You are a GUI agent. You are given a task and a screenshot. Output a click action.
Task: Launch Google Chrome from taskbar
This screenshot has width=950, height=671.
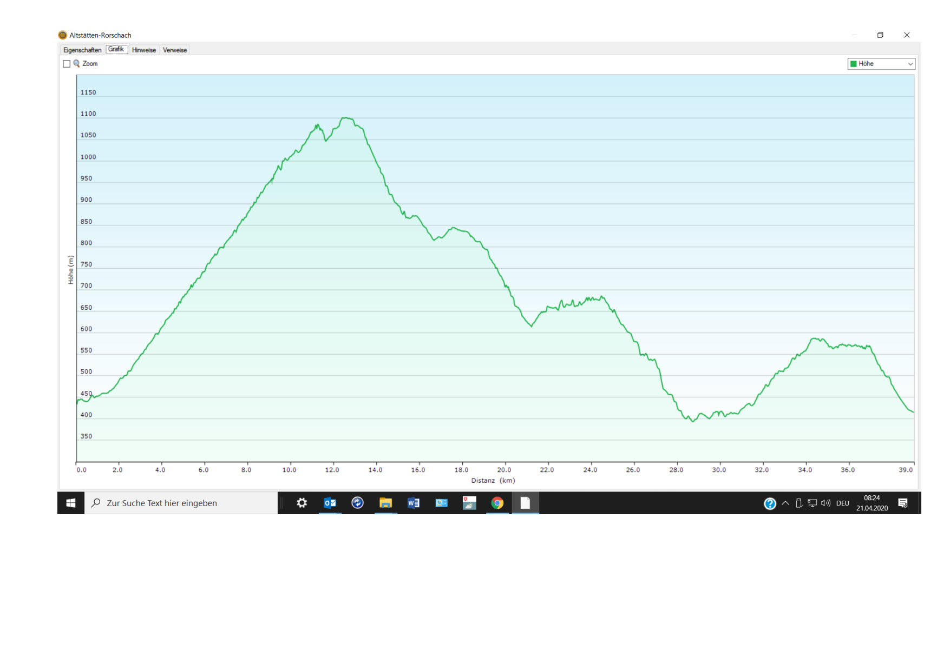coord(497,503)
